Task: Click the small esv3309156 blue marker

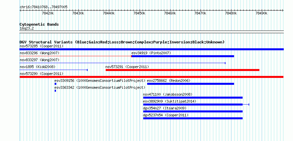Action: coord(55,84)
